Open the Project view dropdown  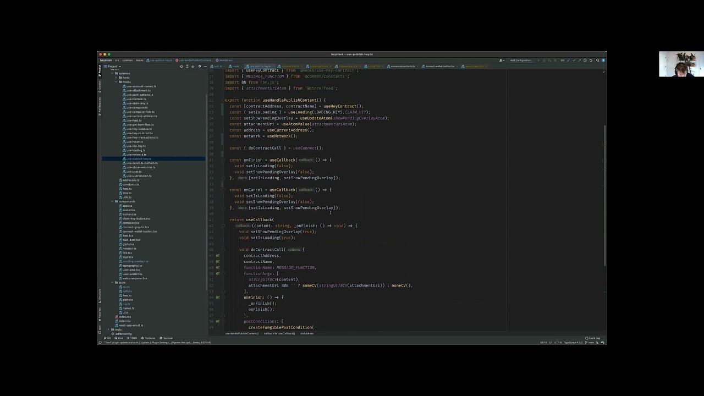pos(114,67)
